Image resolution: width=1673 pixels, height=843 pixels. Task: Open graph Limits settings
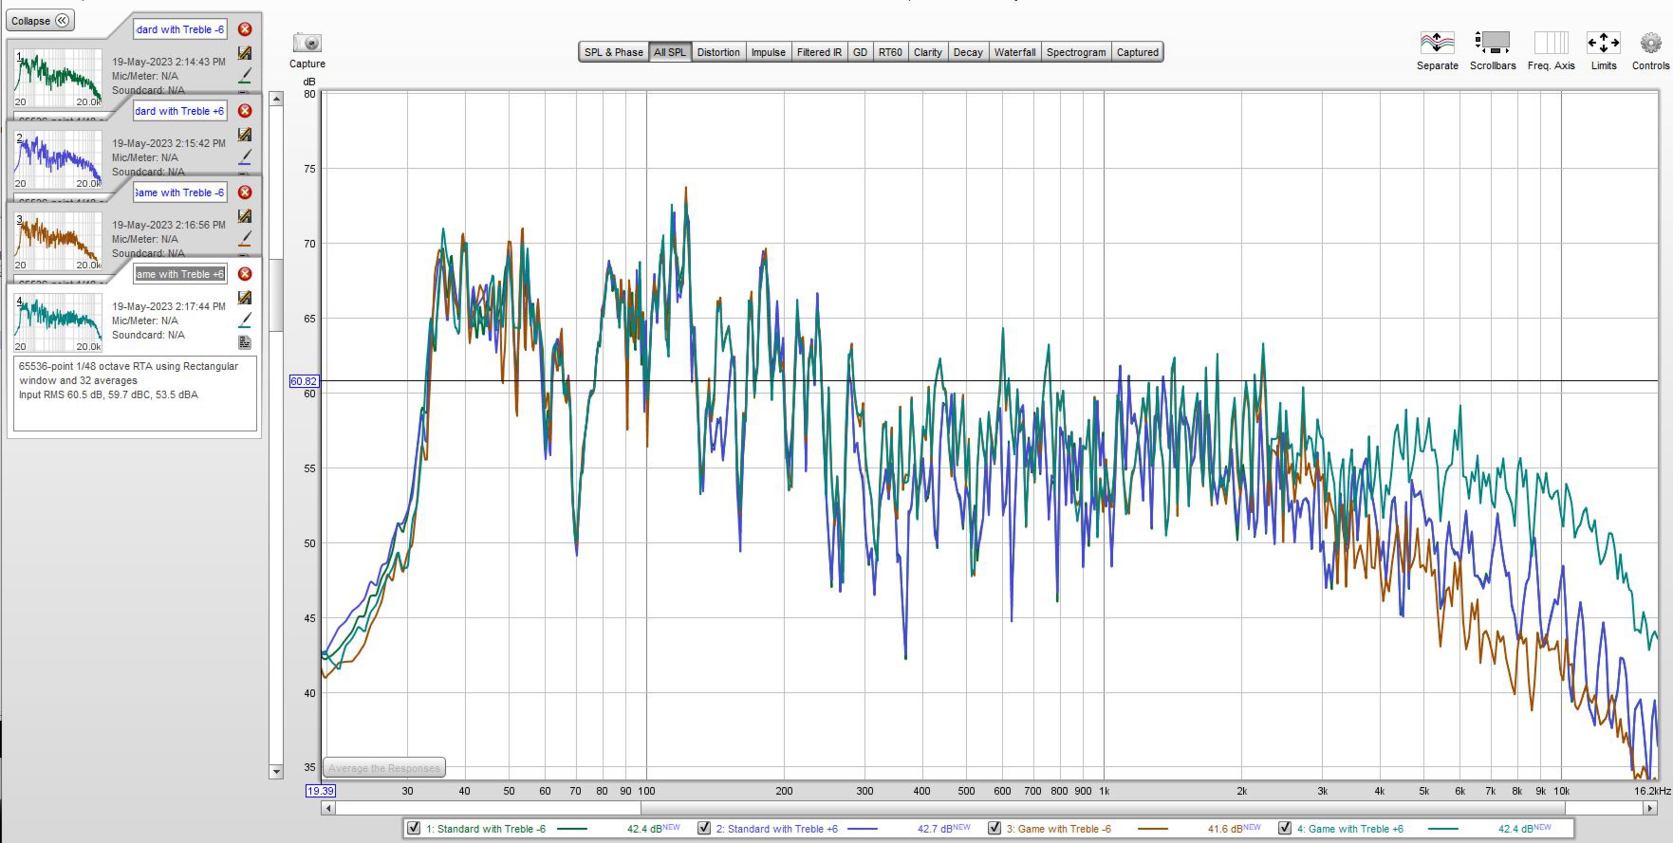1603,43
